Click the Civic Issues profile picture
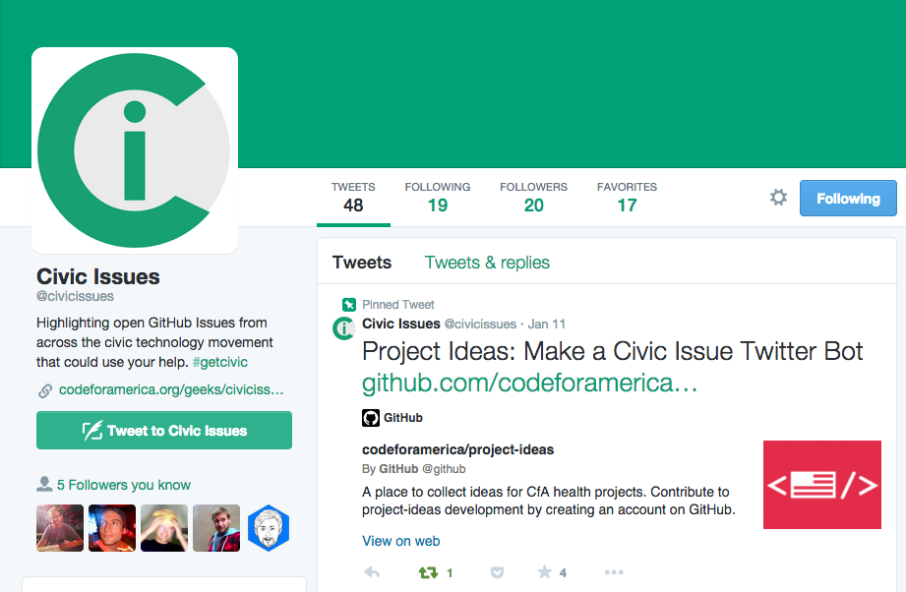The width and height of the screenshot is (906, 592). (x=135, y=150)
